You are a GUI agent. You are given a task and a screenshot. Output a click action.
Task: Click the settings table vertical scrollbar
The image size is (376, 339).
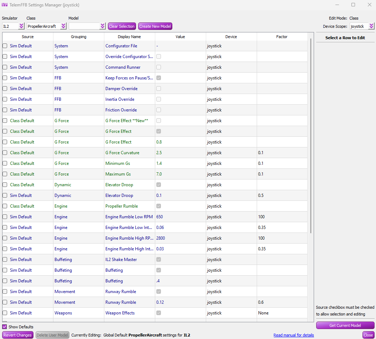[311, 135]
